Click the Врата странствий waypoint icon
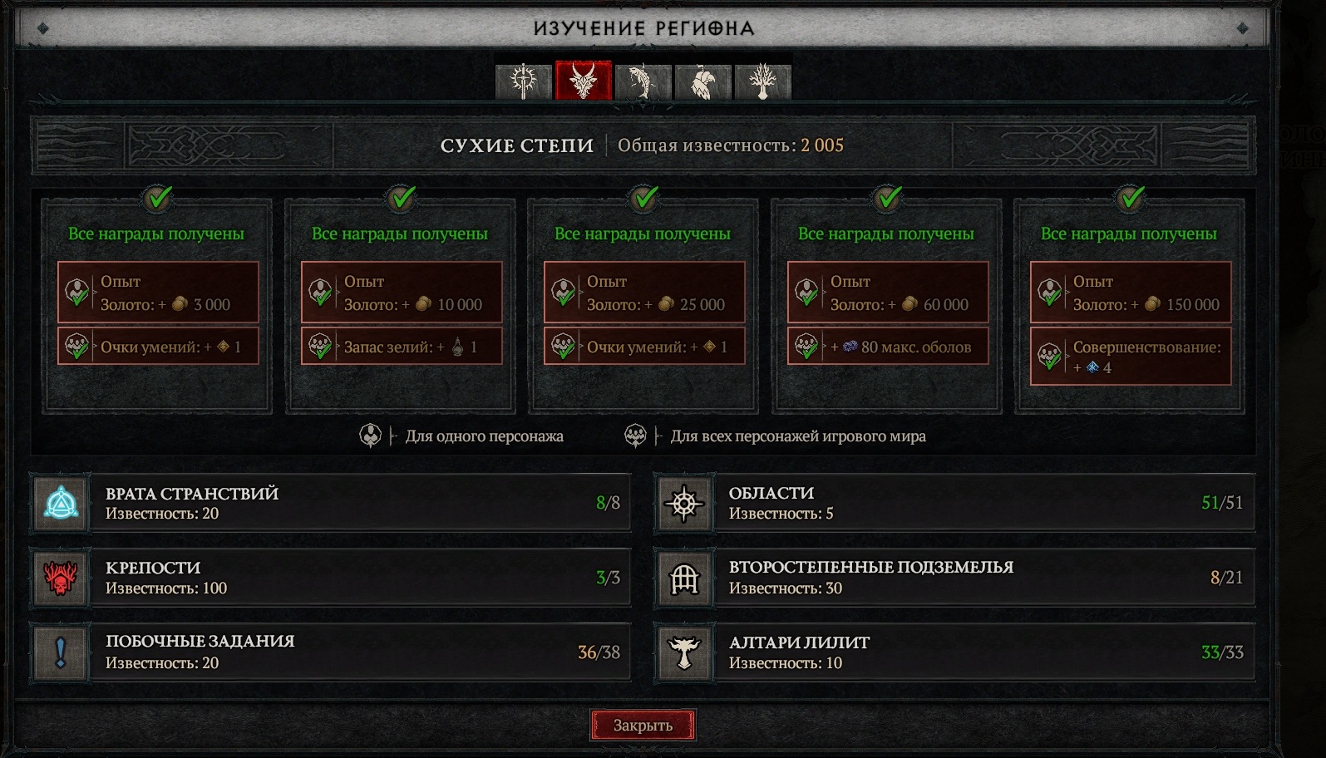The width and height of the screenshot is (1326, 758). pos(61,503)
